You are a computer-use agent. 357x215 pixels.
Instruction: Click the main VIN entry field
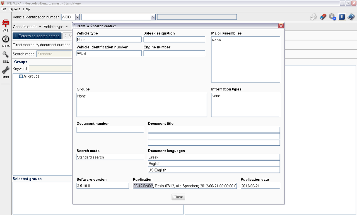(x=116, y=17)
